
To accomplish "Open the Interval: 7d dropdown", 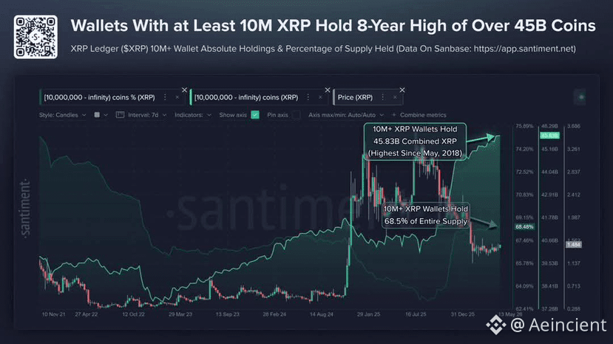I will coord(147,115).
